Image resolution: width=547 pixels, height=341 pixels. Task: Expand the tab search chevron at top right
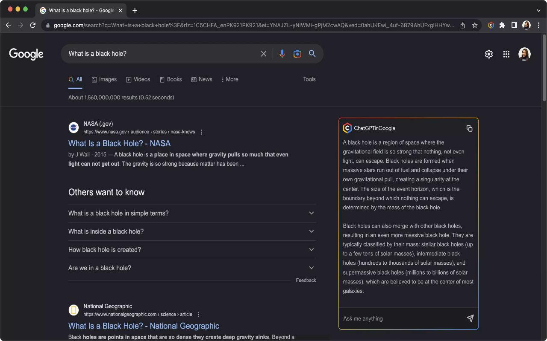tap(538, 11)
